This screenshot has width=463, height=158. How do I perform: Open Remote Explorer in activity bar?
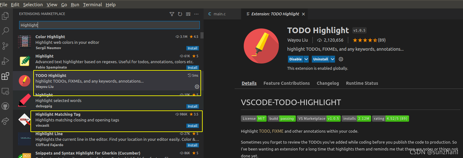point(5,91)
